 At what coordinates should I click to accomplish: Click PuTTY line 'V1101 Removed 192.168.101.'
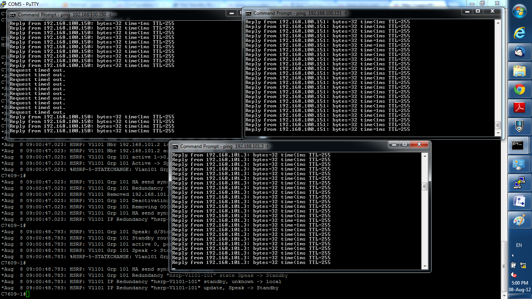pos(85,194)
